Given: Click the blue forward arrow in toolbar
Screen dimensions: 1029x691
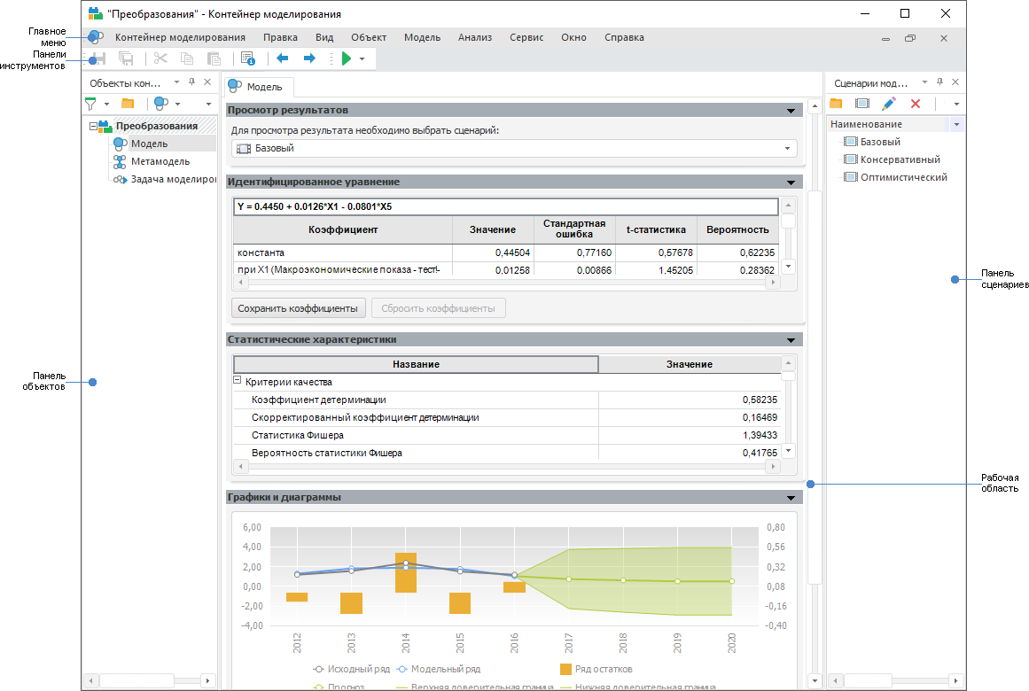Looking at the screenshot, I should click(x=309, y=58).
